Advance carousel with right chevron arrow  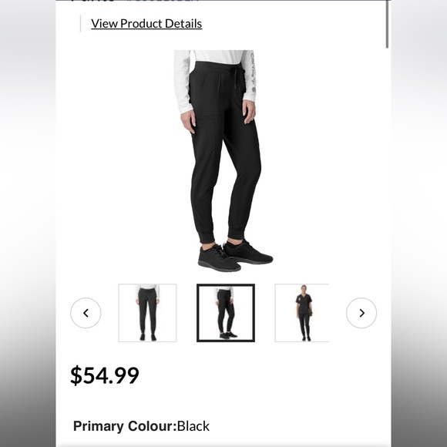[361, 313]
